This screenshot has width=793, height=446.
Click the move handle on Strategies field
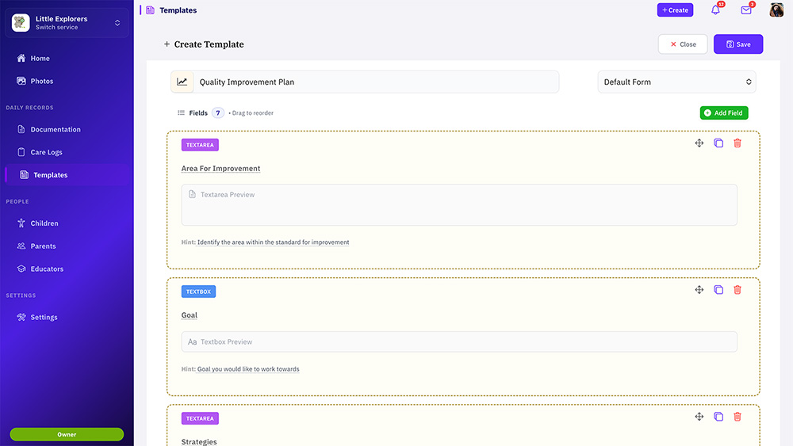699,417
